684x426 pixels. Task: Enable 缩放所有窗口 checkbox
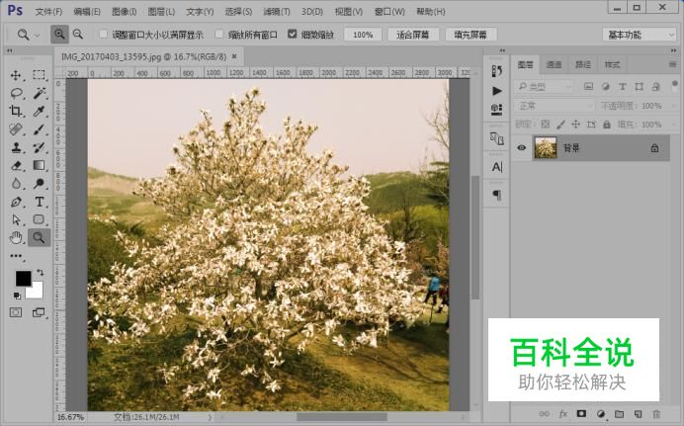[219, 34]
